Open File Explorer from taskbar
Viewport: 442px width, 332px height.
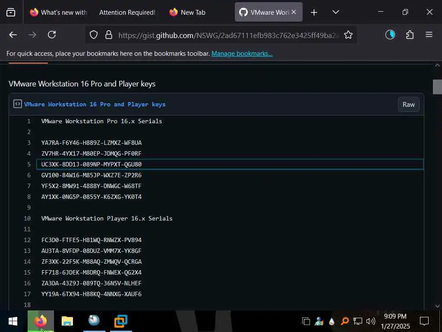coord(67,321)
